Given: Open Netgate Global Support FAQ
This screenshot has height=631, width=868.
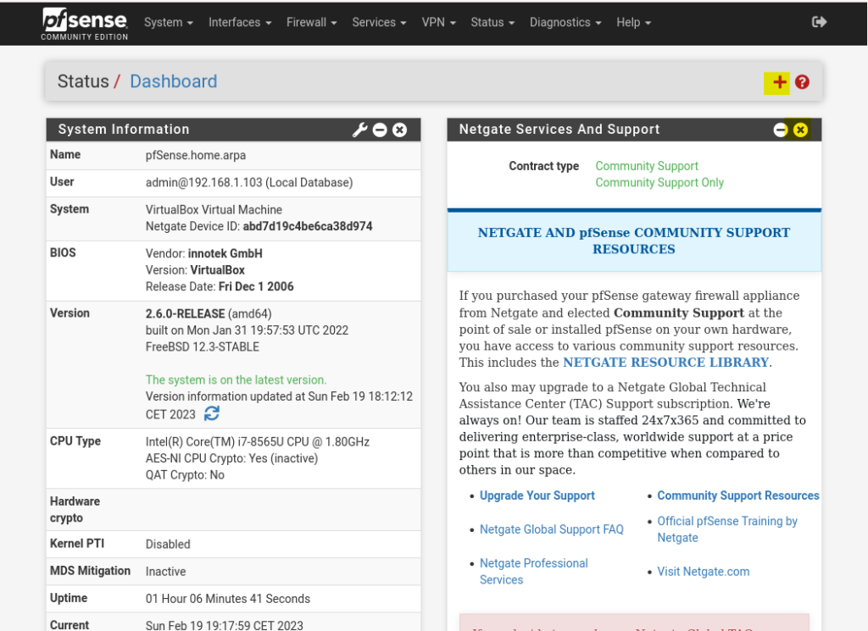Looking at the screenshot, I should pos(551,529).
